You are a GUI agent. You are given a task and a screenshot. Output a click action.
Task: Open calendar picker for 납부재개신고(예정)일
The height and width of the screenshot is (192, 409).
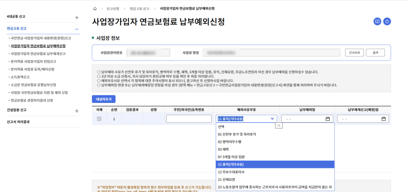(x=383, y=119)
